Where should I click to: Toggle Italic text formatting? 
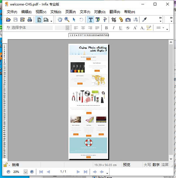[x=113, y=28]
